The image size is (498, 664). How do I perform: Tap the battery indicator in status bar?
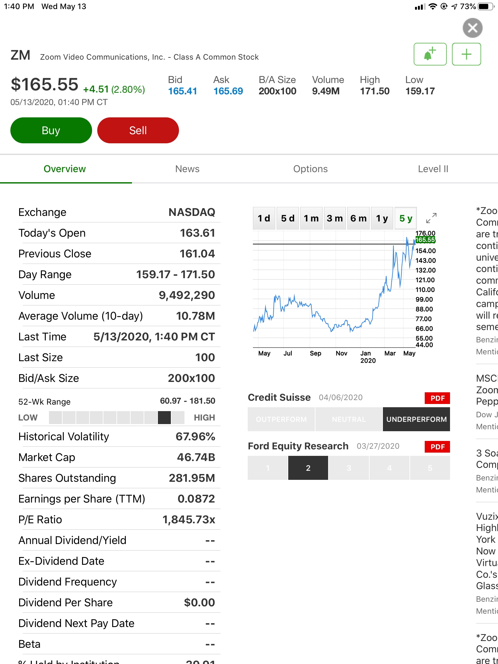(486, 6)
